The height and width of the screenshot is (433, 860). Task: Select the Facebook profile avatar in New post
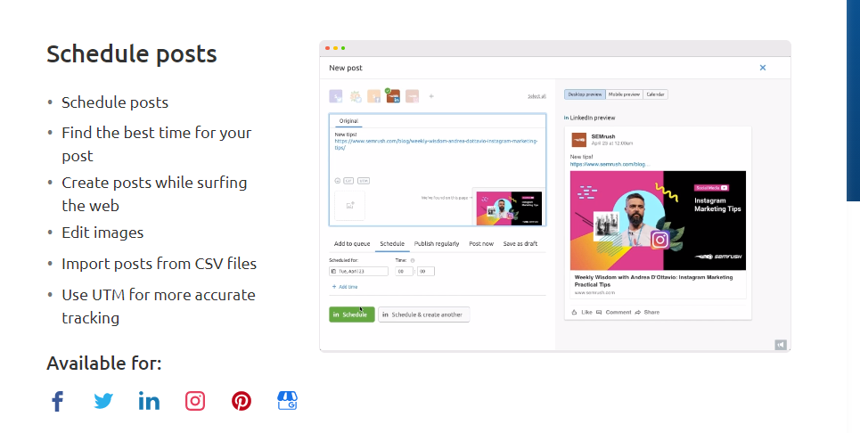pos(374,96)
